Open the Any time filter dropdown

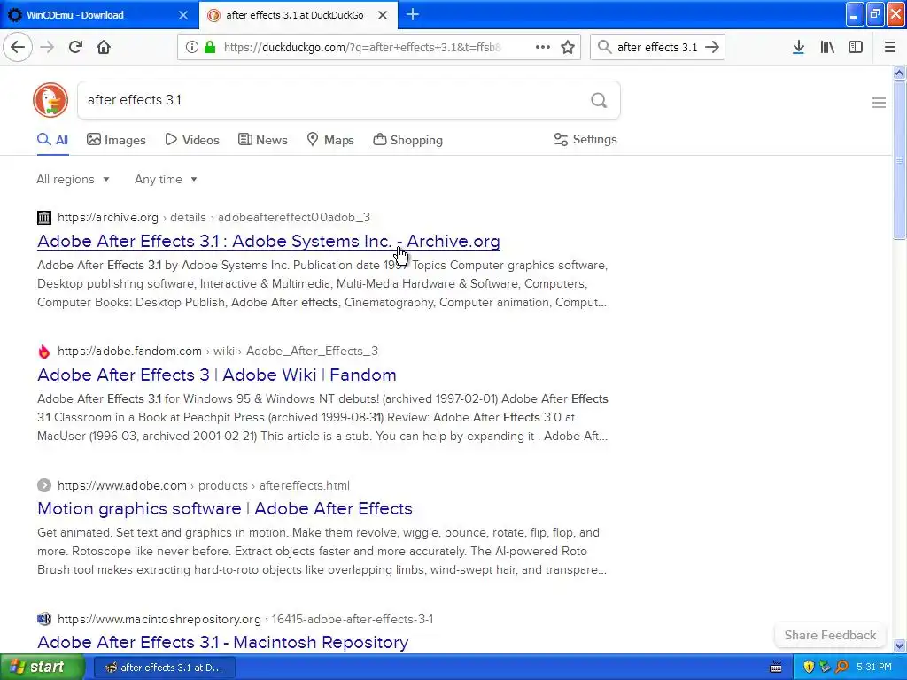[166, 179]
